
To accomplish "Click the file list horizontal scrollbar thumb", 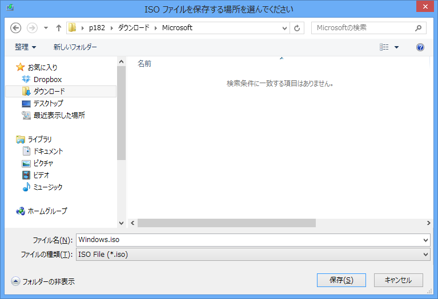I will 227,223.
